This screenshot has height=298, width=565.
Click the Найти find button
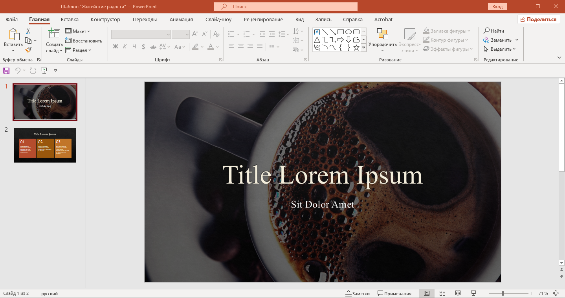click(x=494, y=31)
